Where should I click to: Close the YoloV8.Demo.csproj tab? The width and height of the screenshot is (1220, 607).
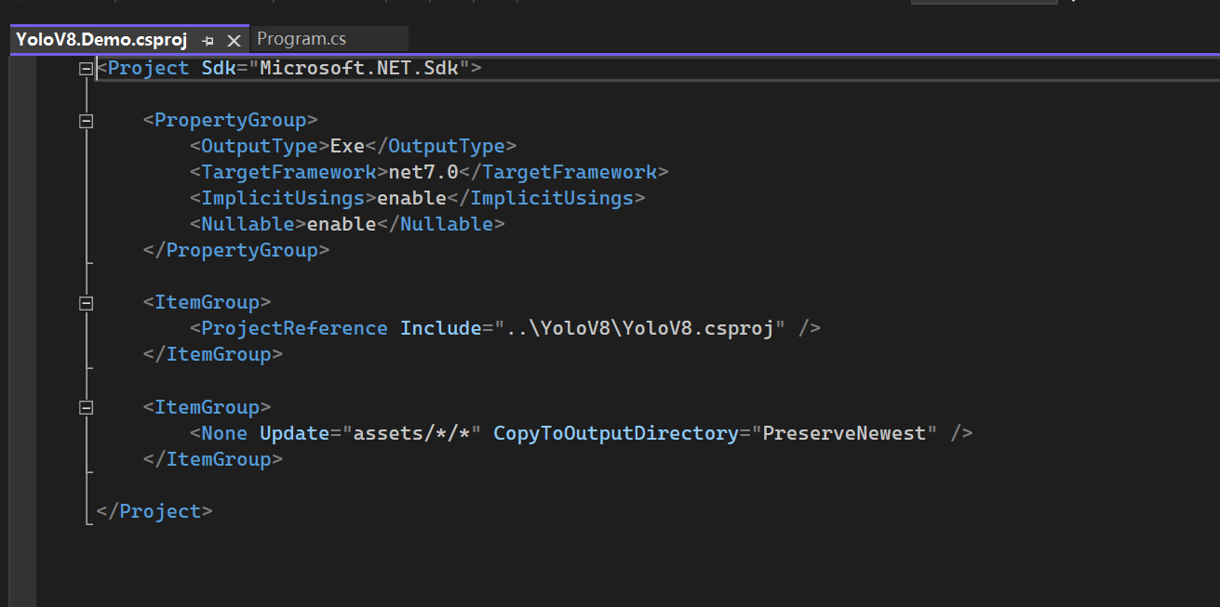(234, 40)
